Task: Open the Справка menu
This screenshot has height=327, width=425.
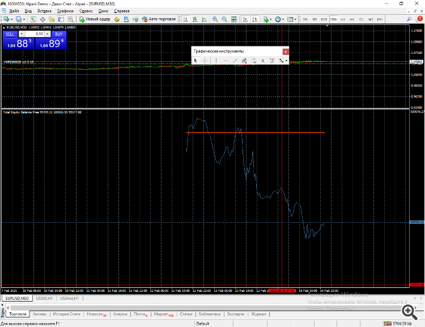Action: pyautogui.click(x=122, y=11)
